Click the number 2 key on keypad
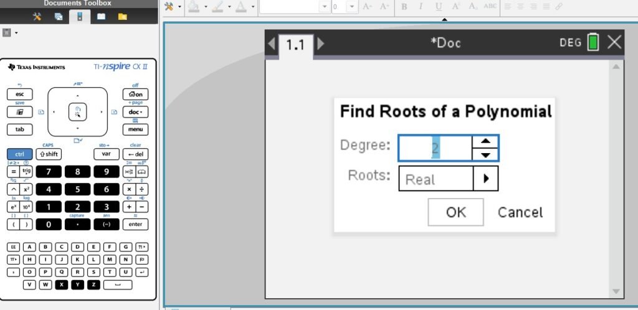Image resolution: width=638 pixels, height=310 pixels. pos(77,207)
